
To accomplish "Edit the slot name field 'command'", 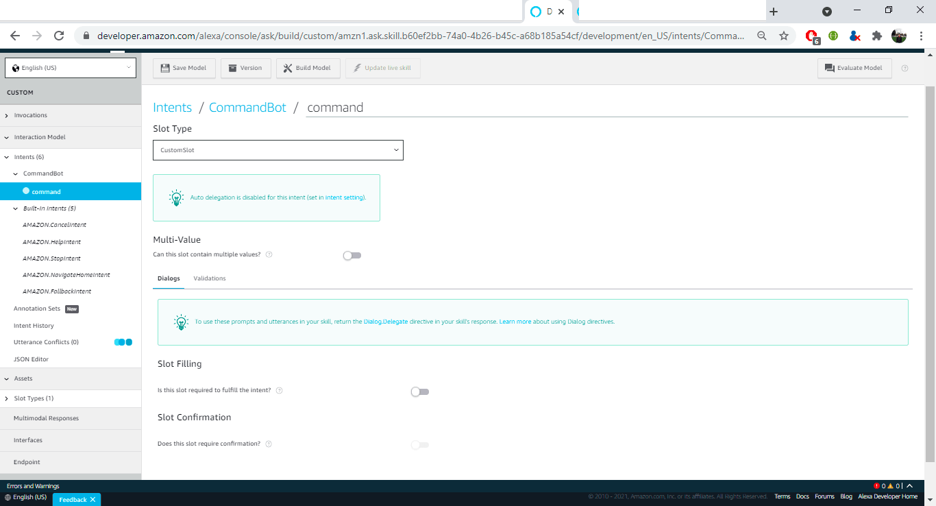I will pos(606,108).
